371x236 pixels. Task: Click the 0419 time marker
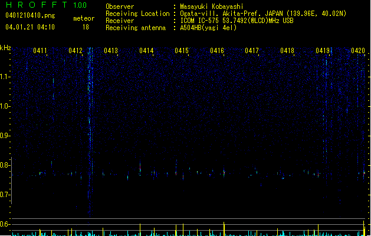click(x=323, y=51)
